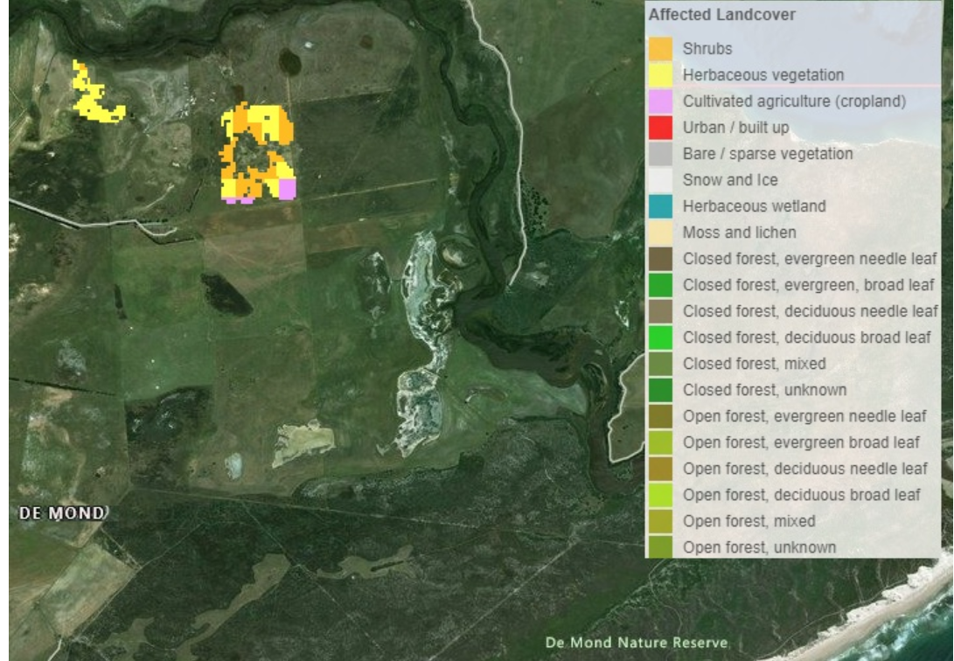Click the 'Shrubs' legend label
The width and height of the screenshot is (954, 661).
pos(707,49)
